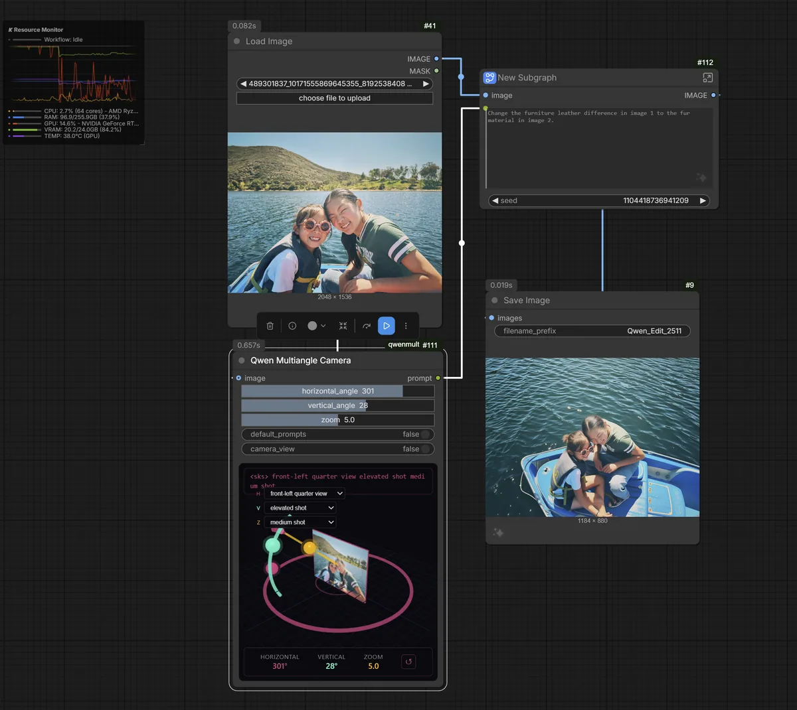Click the MASK output port on Load Image
Screen dimensions: 797x710
[x=436, y=71]
